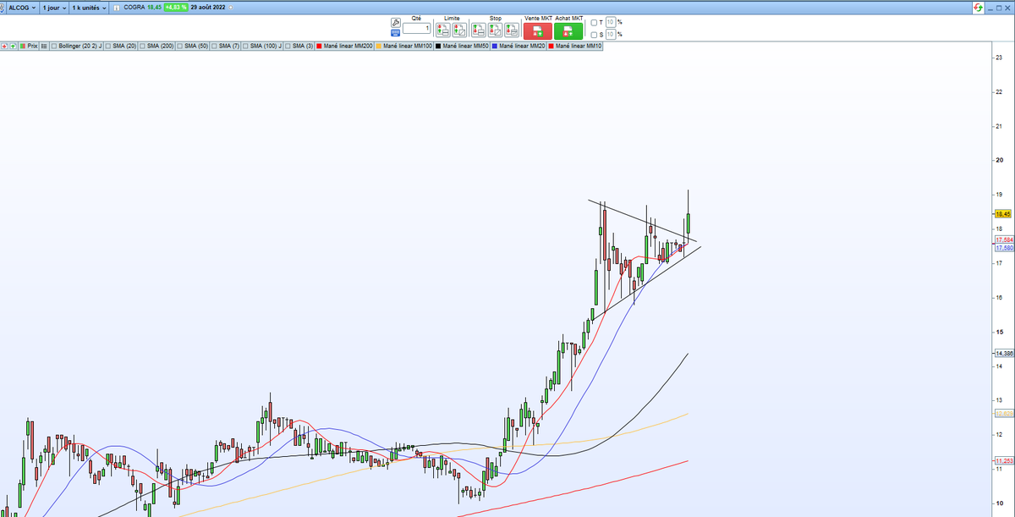Click the trading refresh arrows icon
The image size is (1015, 517).
979,7
